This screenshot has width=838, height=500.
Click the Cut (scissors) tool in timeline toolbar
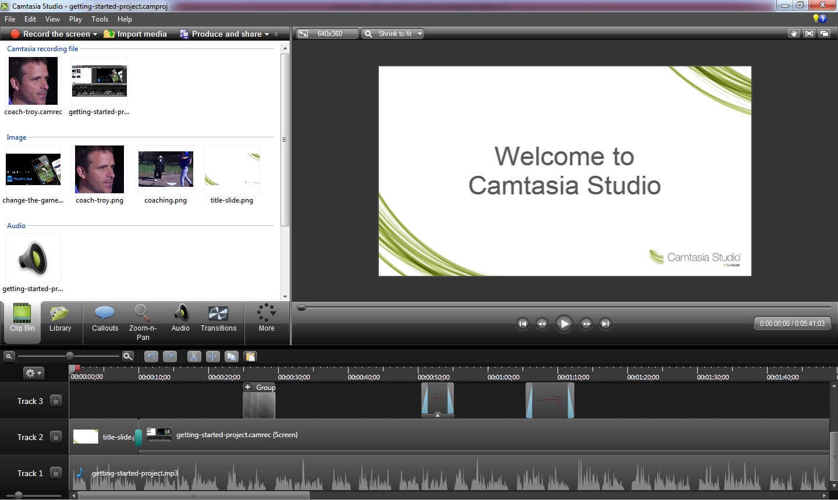tap(194, 356)
